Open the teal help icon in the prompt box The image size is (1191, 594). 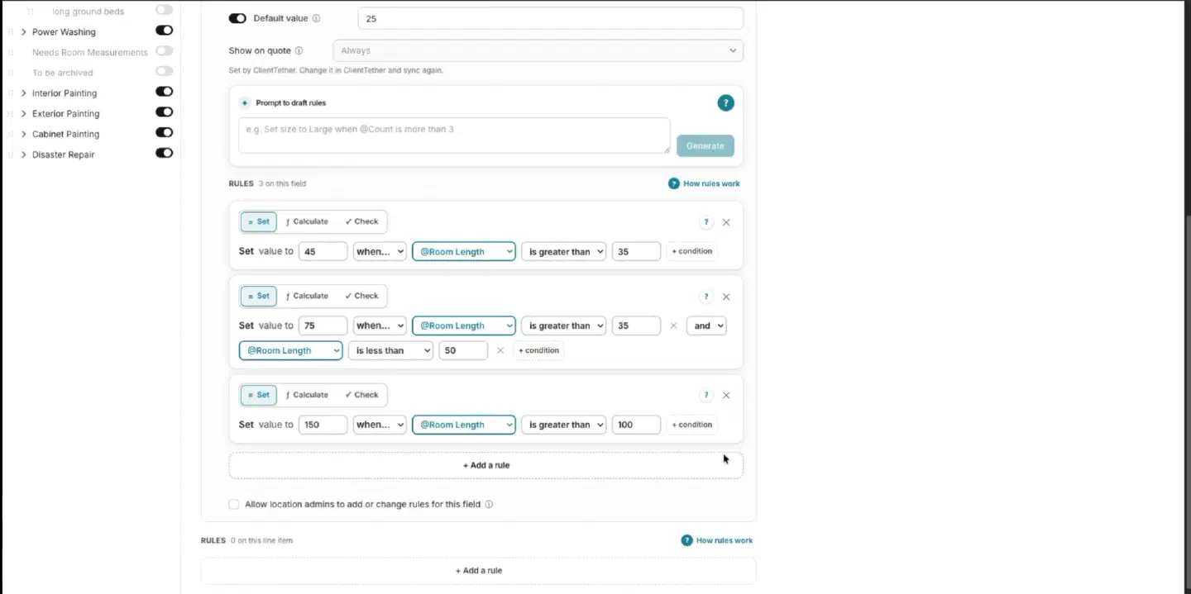click(x=725, y=103)
